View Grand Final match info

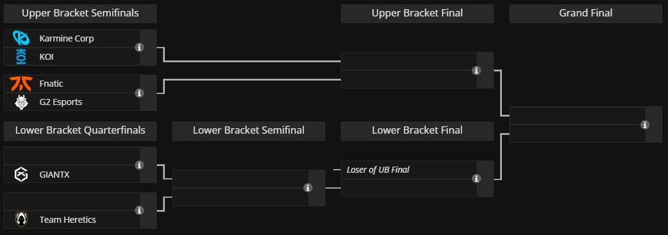tap(645, 125)
